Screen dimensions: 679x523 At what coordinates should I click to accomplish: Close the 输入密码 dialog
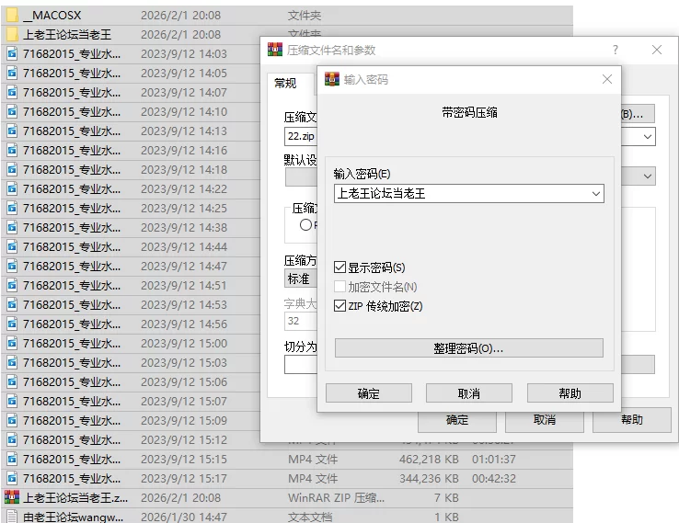(607, 79)
